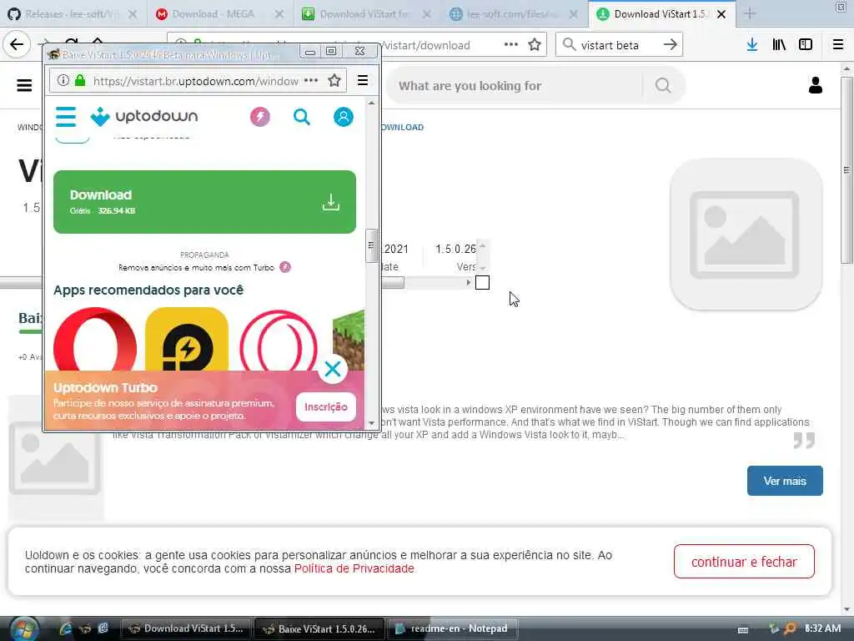This screenshot has width=854, height=641.
Task: Click the Ver mais button
Action: 785,481
